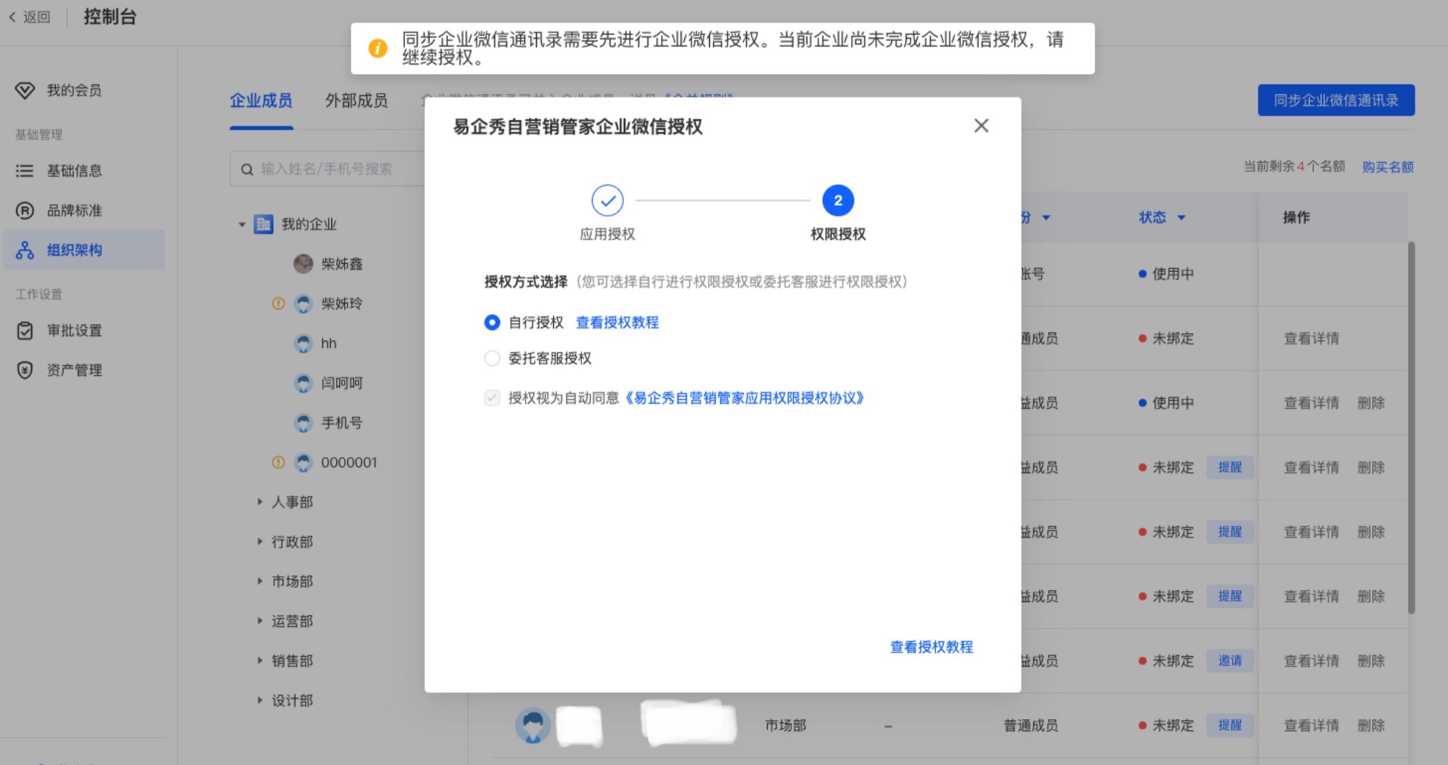Click 返回 to go back
The height and width of the screenshot is (765, 1448).
37,17
